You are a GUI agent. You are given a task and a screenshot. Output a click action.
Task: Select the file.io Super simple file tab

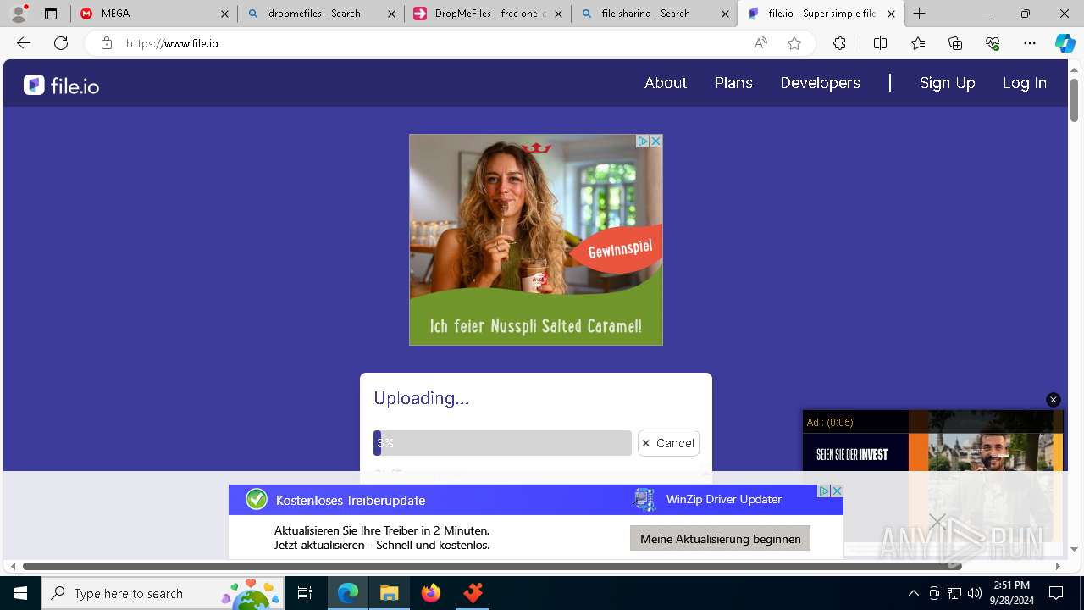tap(820, 14)
